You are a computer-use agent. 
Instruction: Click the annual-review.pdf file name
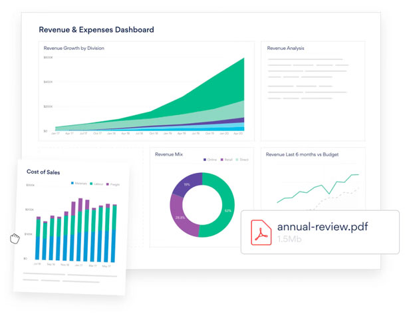[323, 227]
